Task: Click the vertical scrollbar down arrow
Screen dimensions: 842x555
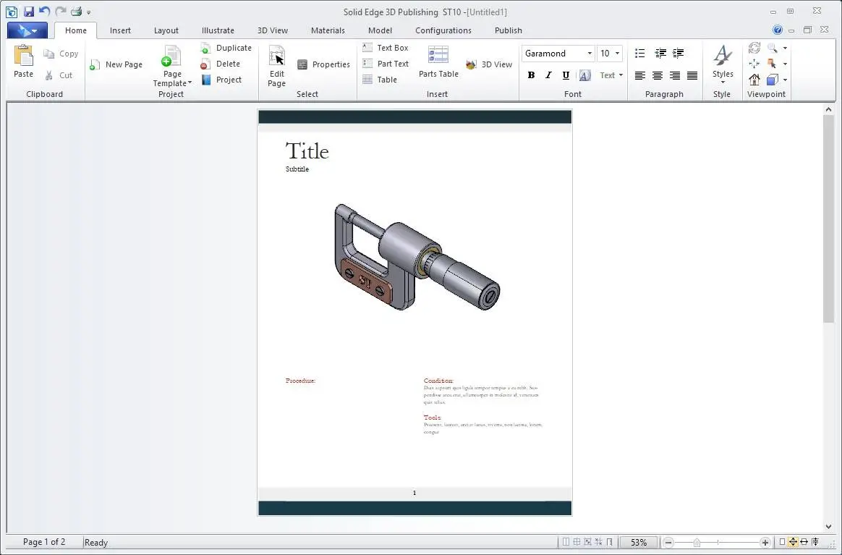Action: (x=828, y=527)
